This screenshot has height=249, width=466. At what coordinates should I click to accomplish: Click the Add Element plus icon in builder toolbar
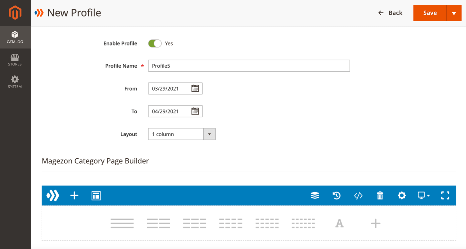(x=74, y=196)
